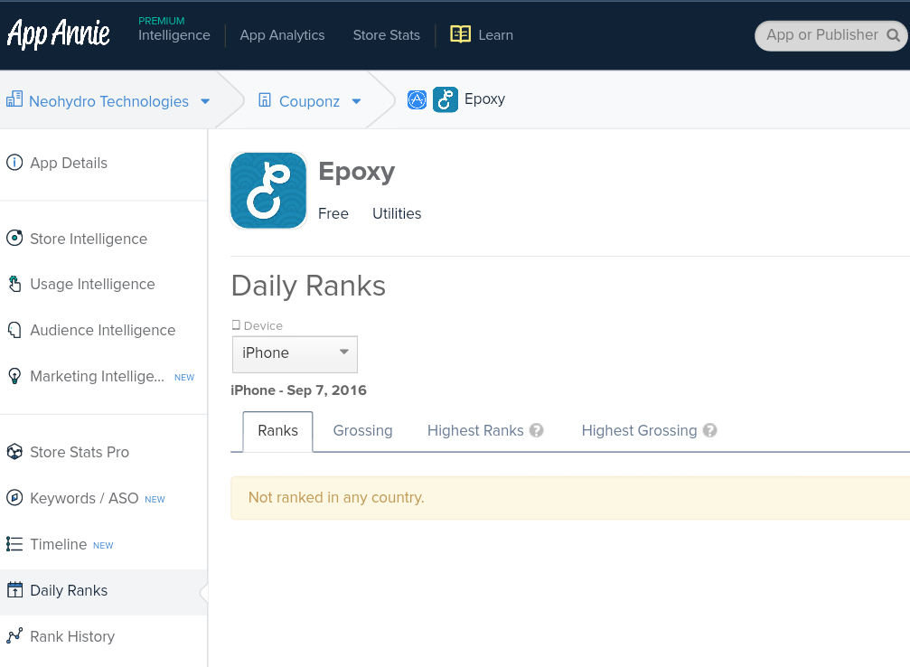Open Usage Intelligence from the sidebar icon

coord(14,284)
